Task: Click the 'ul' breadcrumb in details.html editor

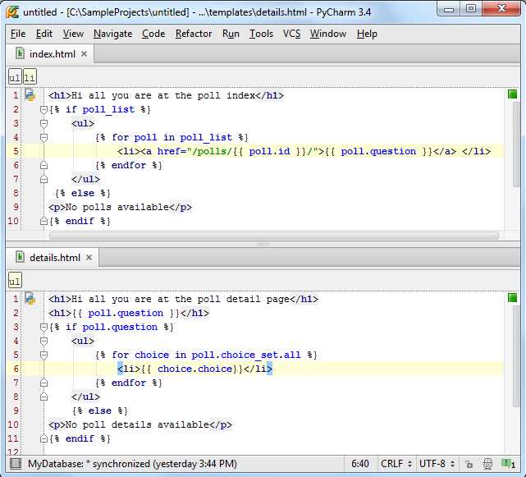Action: click(15, 281)
